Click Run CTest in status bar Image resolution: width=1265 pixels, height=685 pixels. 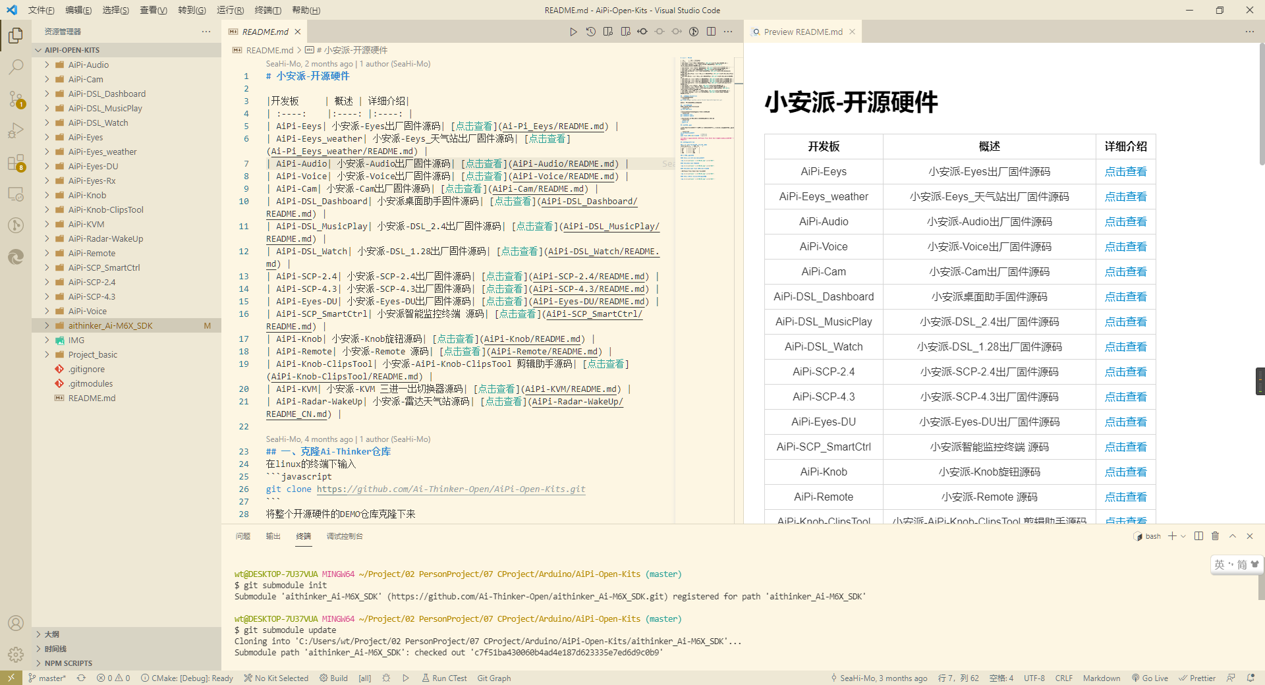pyautogui.click(x=444, y=678)
